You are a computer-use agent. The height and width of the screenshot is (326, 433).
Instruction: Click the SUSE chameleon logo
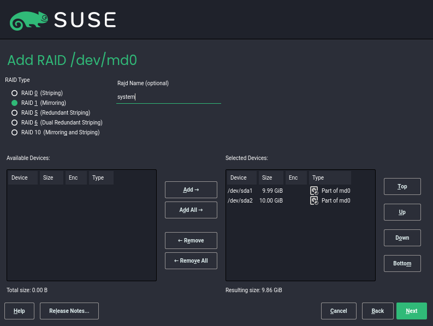(25, 20)
